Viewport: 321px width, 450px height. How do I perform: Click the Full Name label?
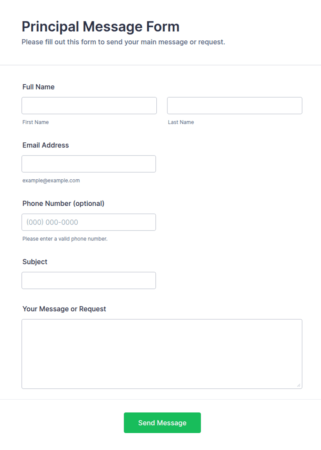coord(38,87)
